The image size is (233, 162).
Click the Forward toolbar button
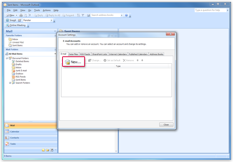(68, 15)
